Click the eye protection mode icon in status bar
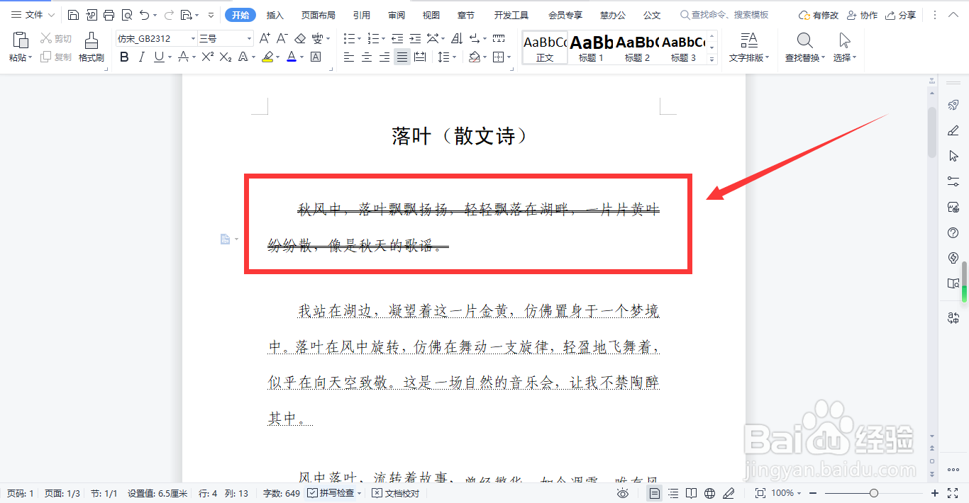This screenshot has height=503, width=969. click(x=623, y=493)
